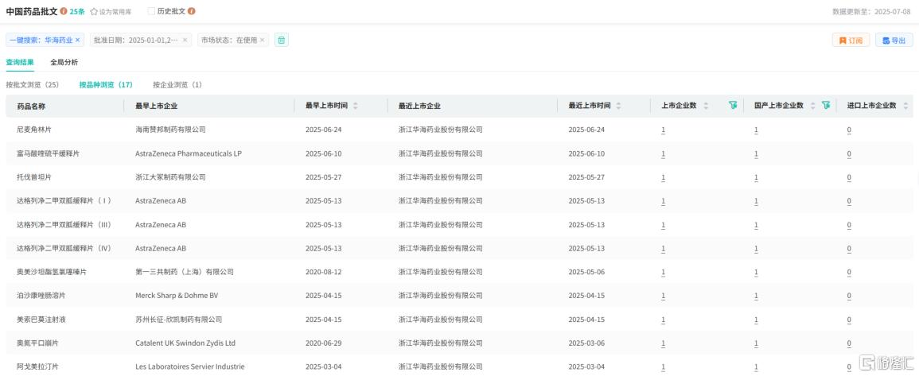This screenshot has width=919, height=376.
Task: Open 上市企业数 link for 奥美沙坦酯氢氯噻嗪片
Action: 664,273
